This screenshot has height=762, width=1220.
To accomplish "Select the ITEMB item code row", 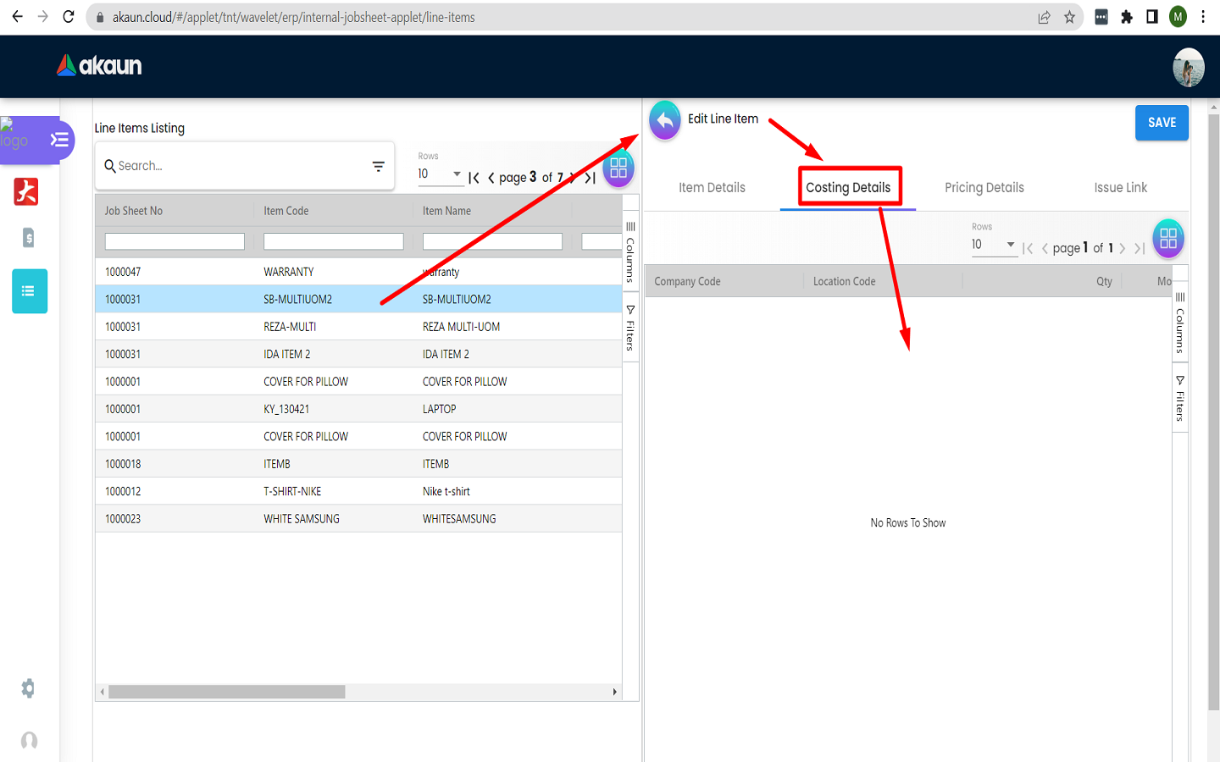I will point(358,464).
